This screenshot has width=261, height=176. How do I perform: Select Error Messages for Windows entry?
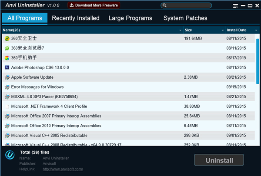[x=37, y=87]
